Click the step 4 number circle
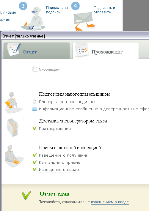 coord(75,6)
